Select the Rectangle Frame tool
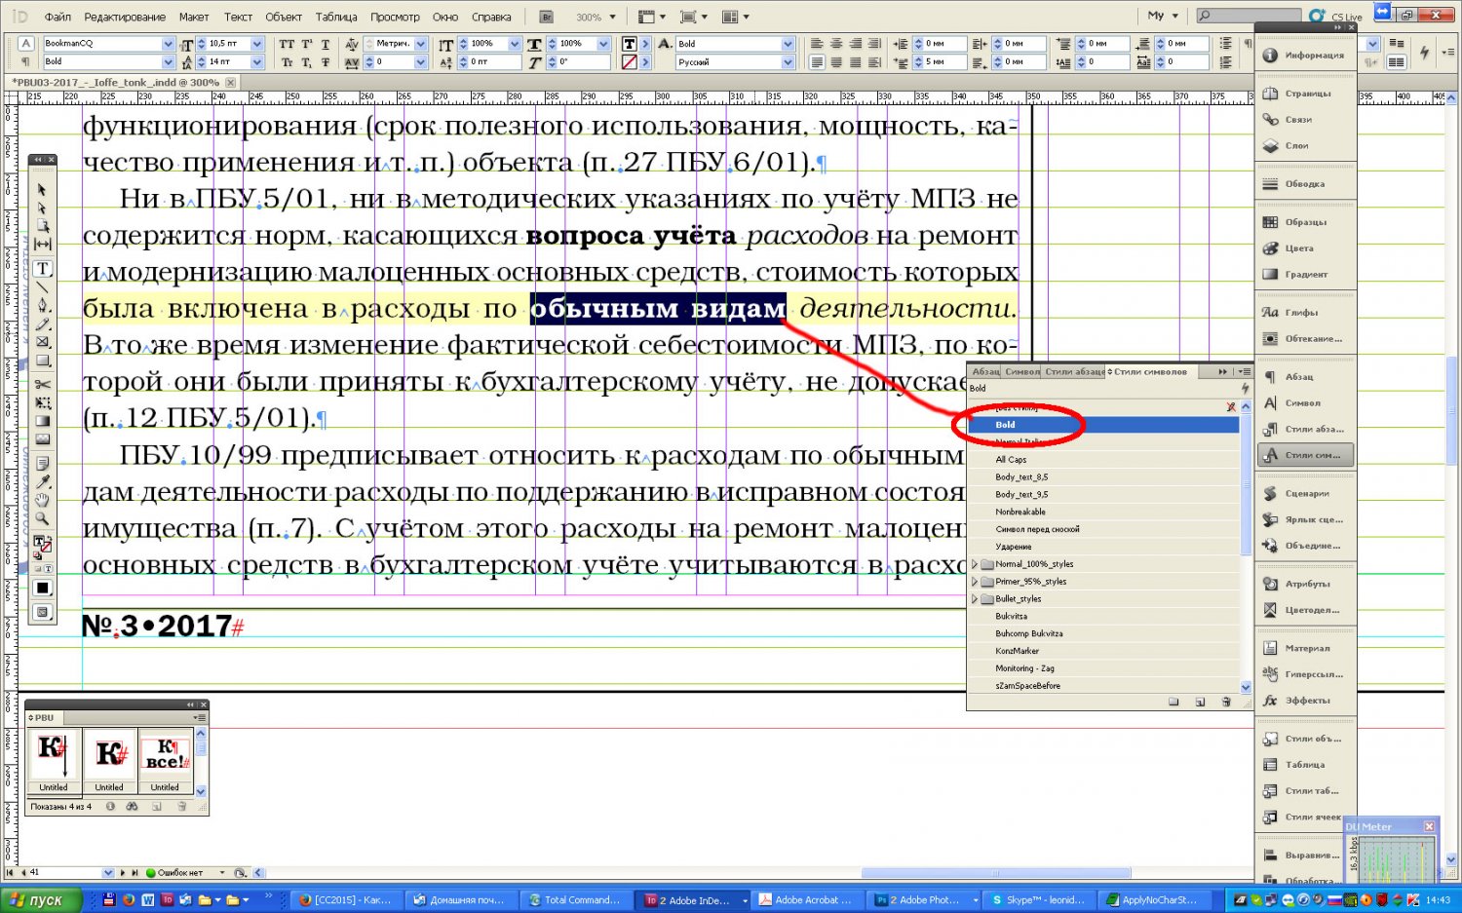This screenshot has height=913, width=1462. pos(42,343)
